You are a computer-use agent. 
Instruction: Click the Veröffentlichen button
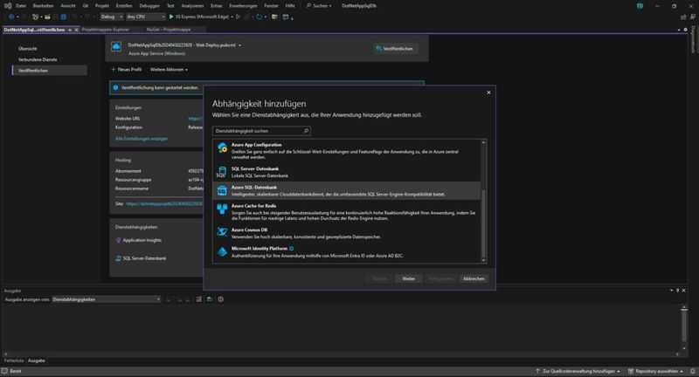396,49
